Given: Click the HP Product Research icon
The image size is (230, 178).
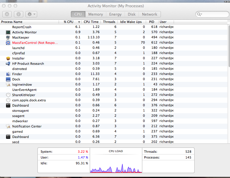Looking at the screenshot, I should coord(8,64).
